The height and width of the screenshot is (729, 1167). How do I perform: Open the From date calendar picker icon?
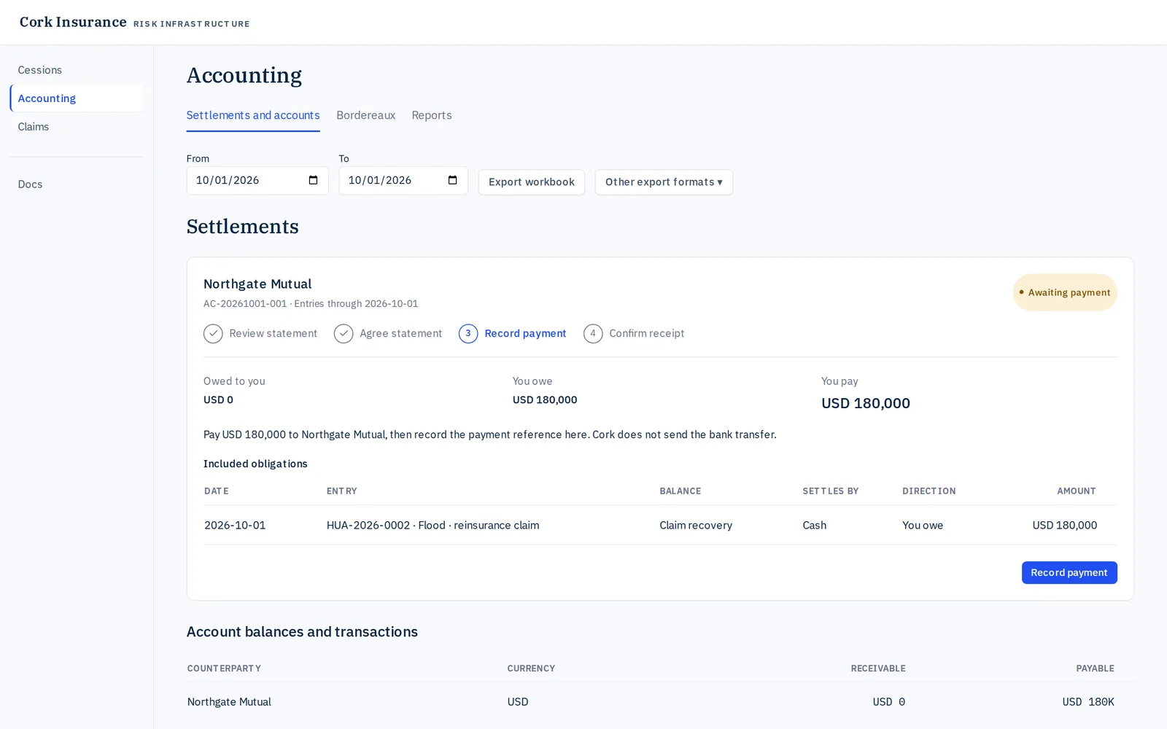point(314,180)
